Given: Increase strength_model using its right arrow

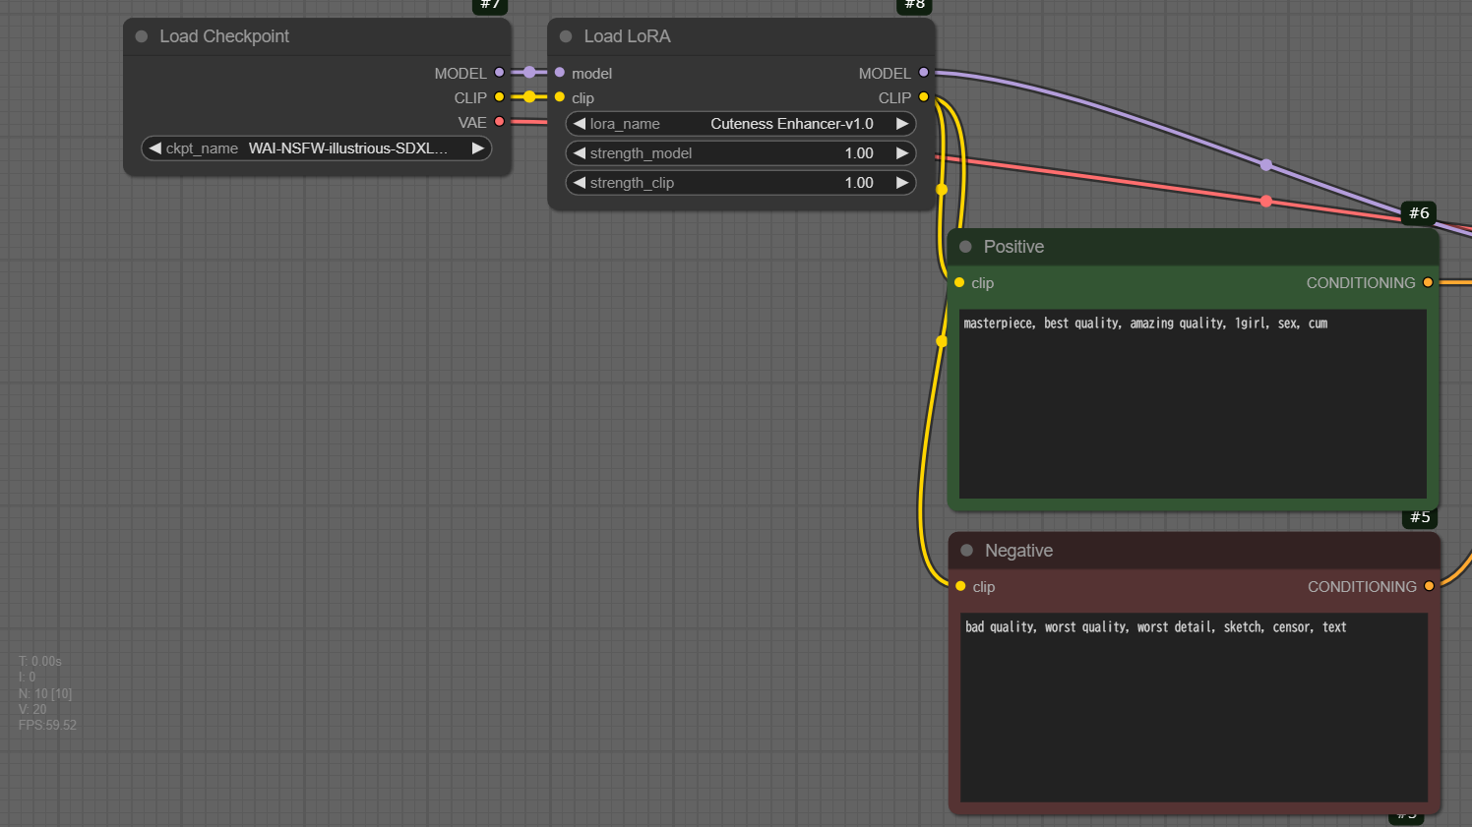Looking at the screenshot, I should pos(901,153).
